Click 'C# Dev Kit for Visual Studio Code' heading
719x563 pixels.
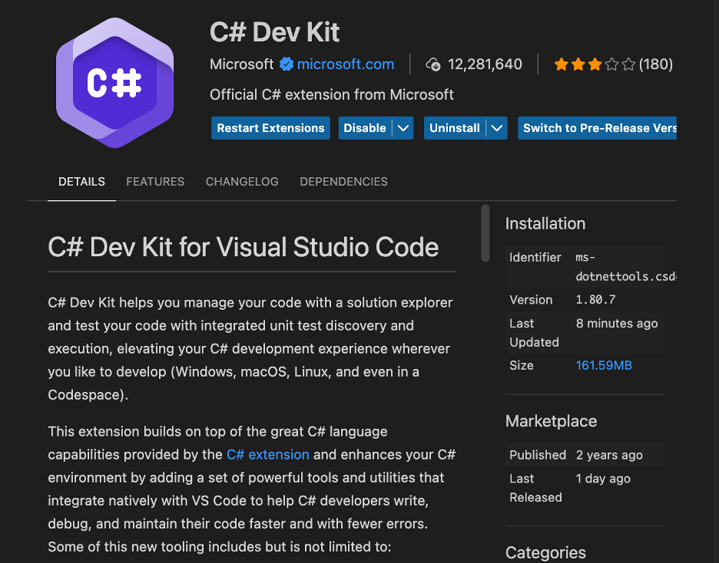pos(244,247)
